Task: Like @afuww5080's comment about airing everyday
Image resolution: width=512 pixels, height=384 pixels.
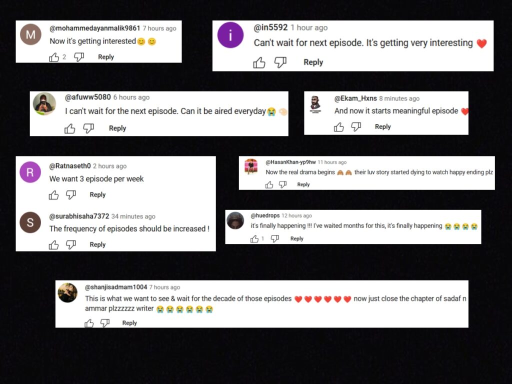Action: 69,128
